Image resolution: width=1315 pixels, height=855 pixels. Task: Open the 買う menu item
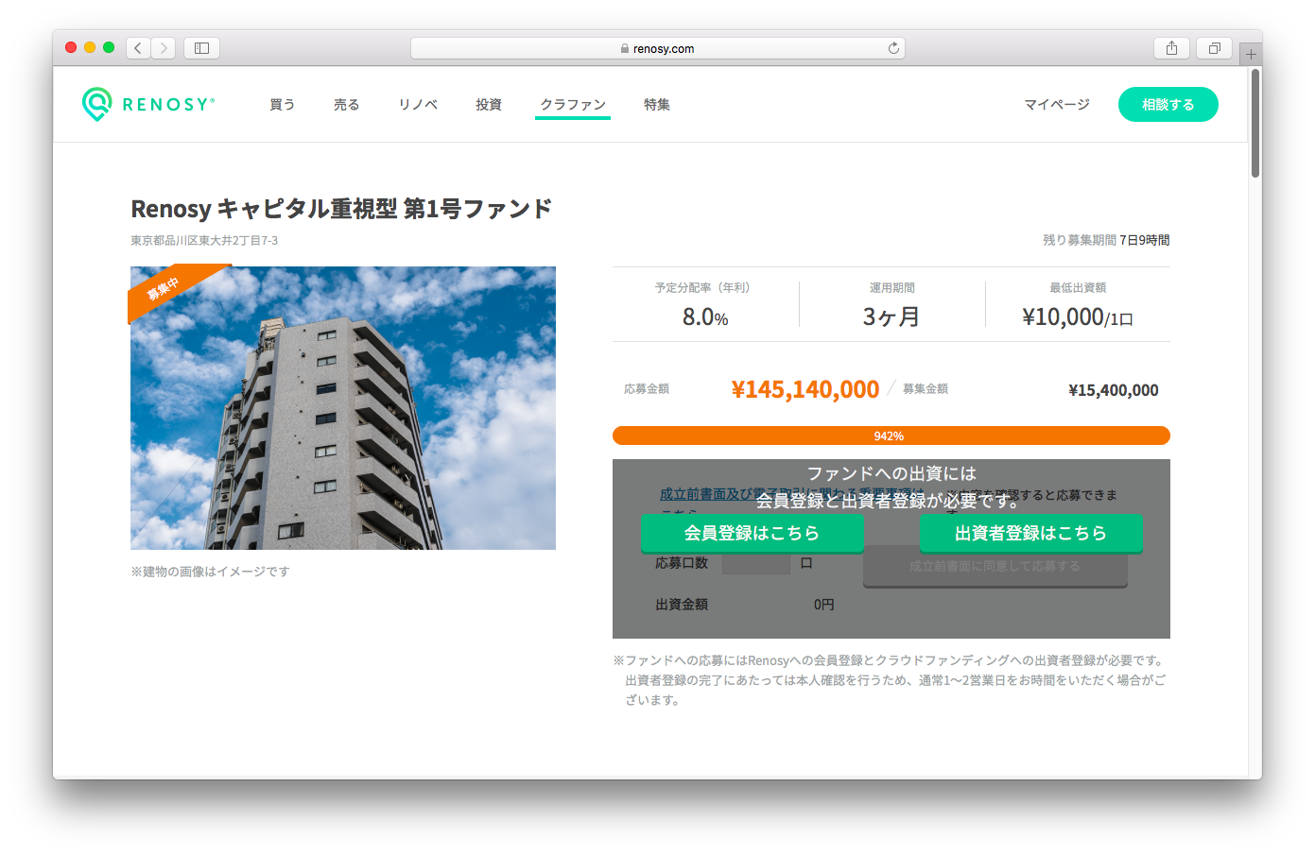click(x=282, y=105)
